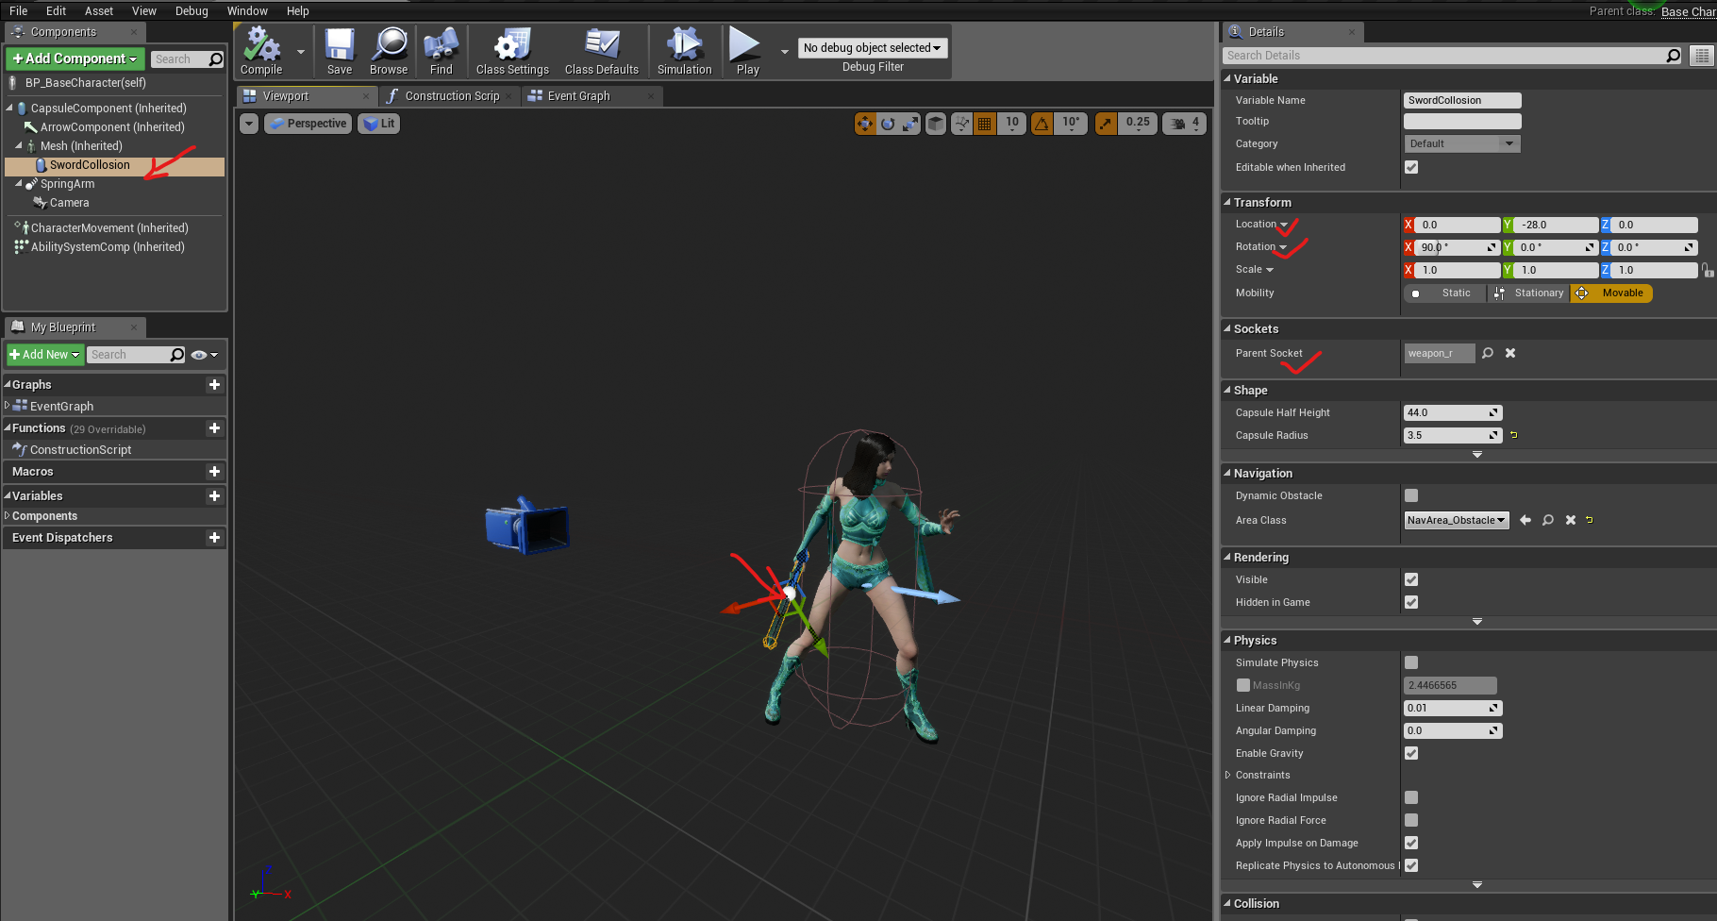Select rotate gizmo mode in viewport
Image resolution: width=1717 pixels, height=921 pixels.
[x=888, y=124]
